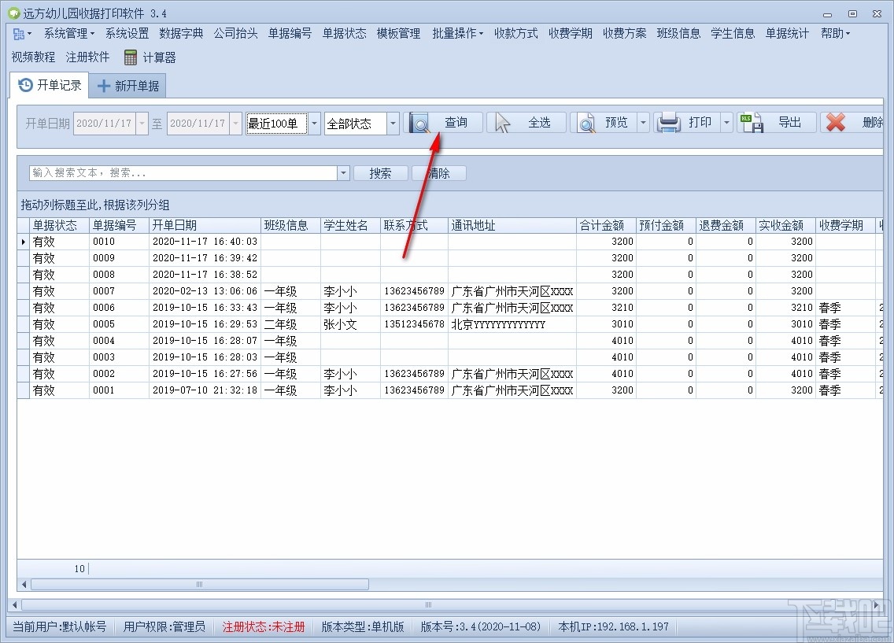Open 系统设置 menu item

(127, 34)
